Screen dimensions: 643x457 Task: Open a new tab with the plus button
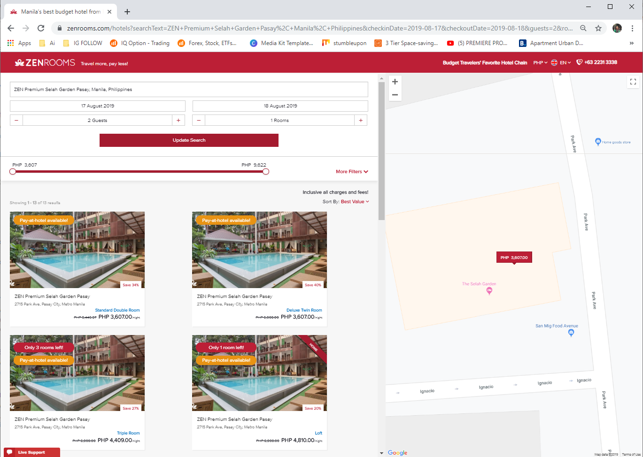127,12
